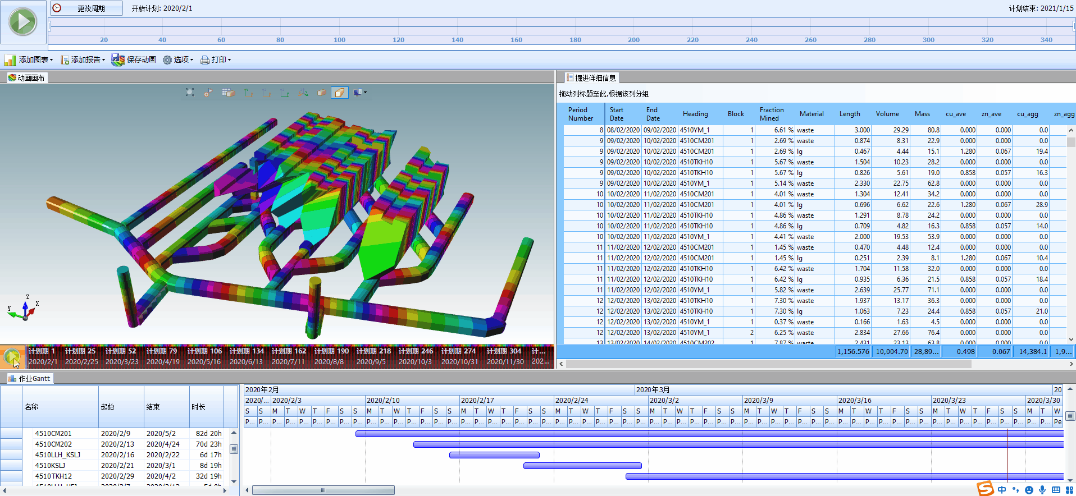Screen dimensions: 1076x496
Task: Click the grid with block display icon
Action: coord(228,93)
